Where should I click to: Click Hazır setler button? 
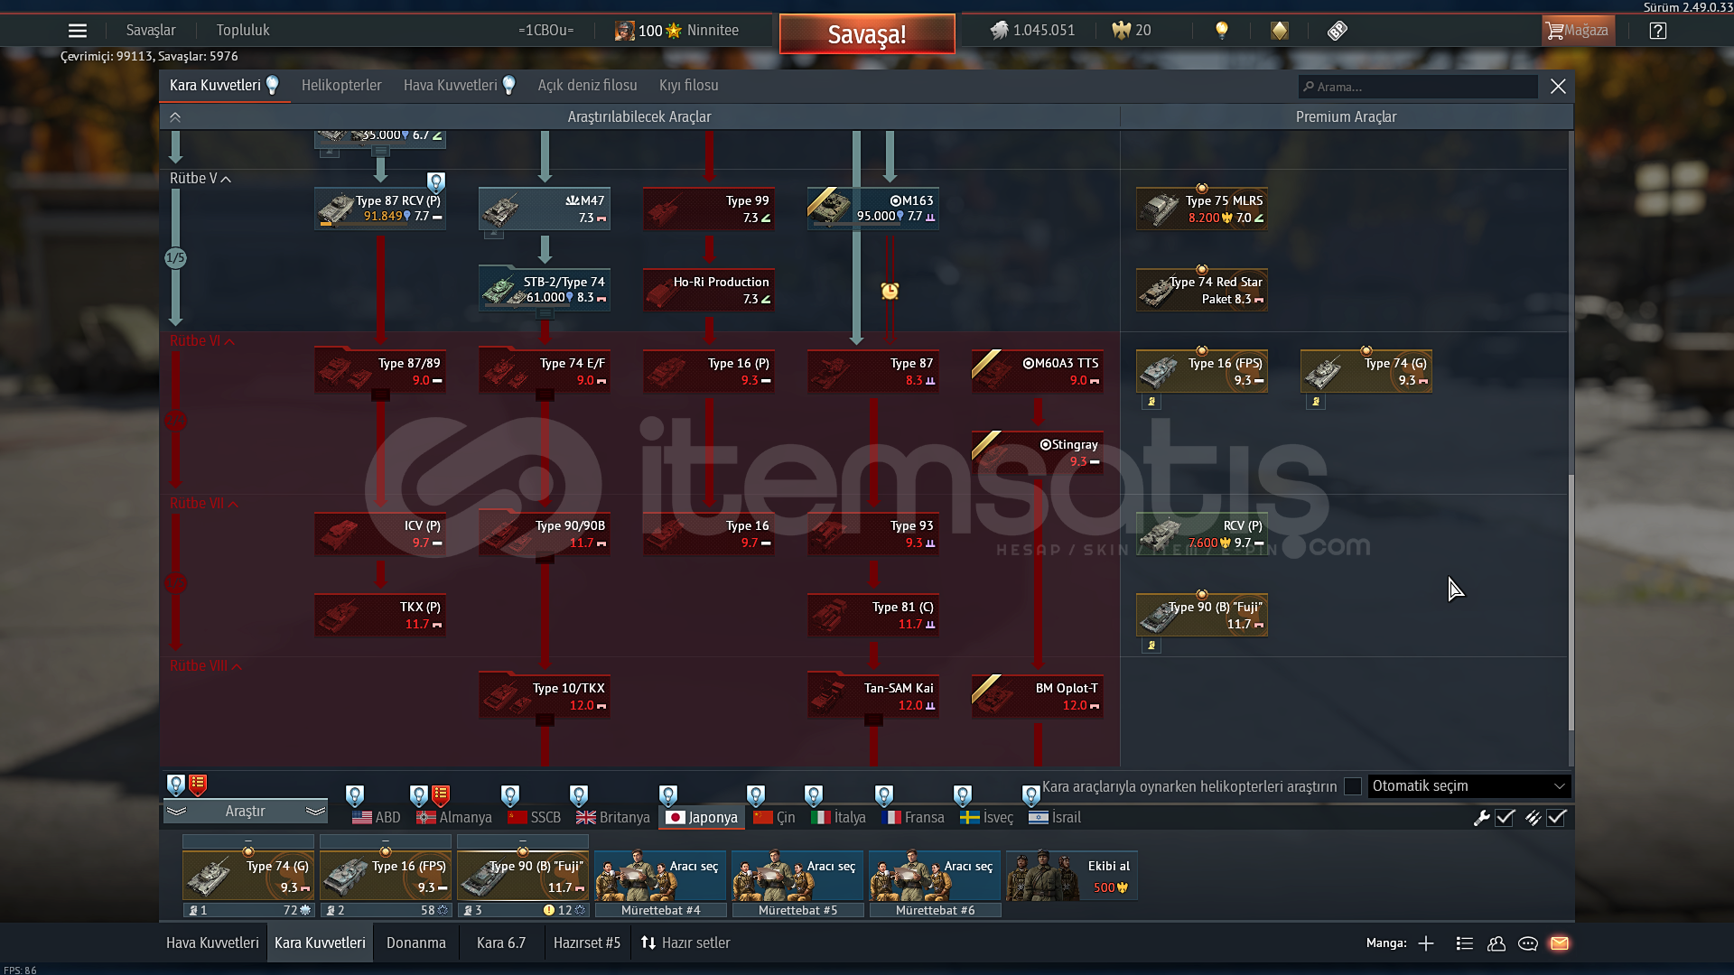pos(685,943)
